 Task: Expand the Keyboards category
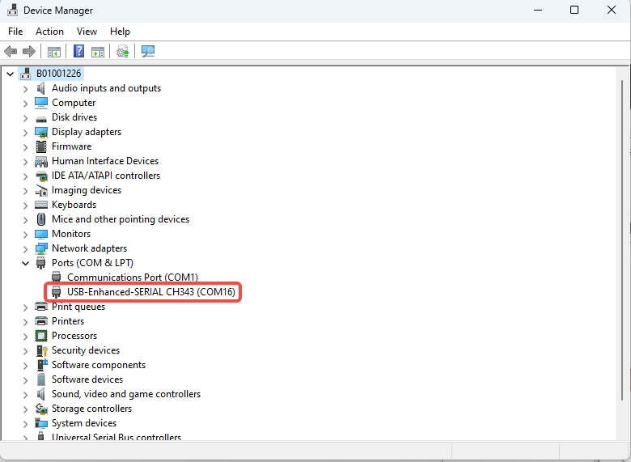point(25,206)
